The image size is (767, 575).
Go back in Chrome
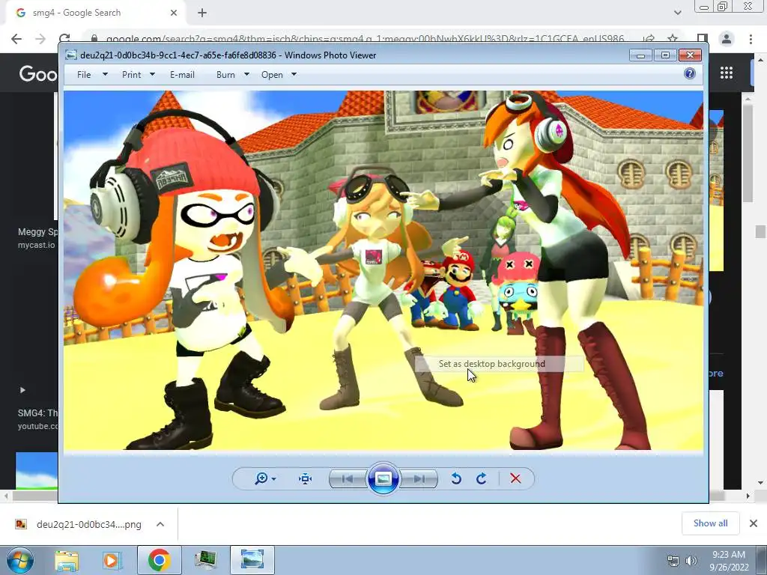16,39
